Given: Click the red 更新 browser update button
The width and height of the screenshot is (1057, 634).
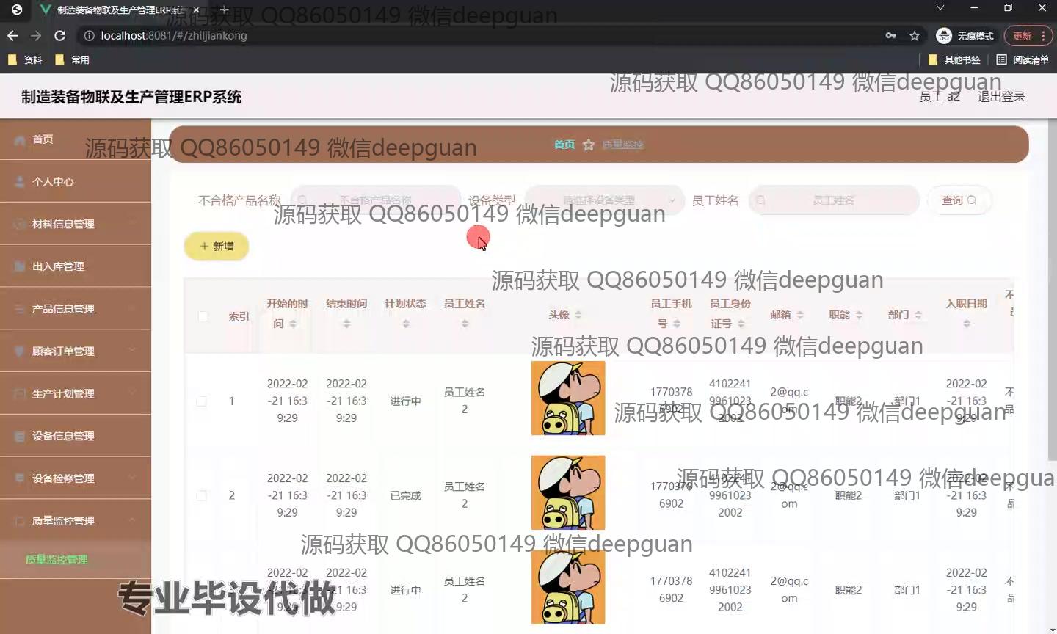Looking at the screenshot, I should click(x=1028, y=35).
